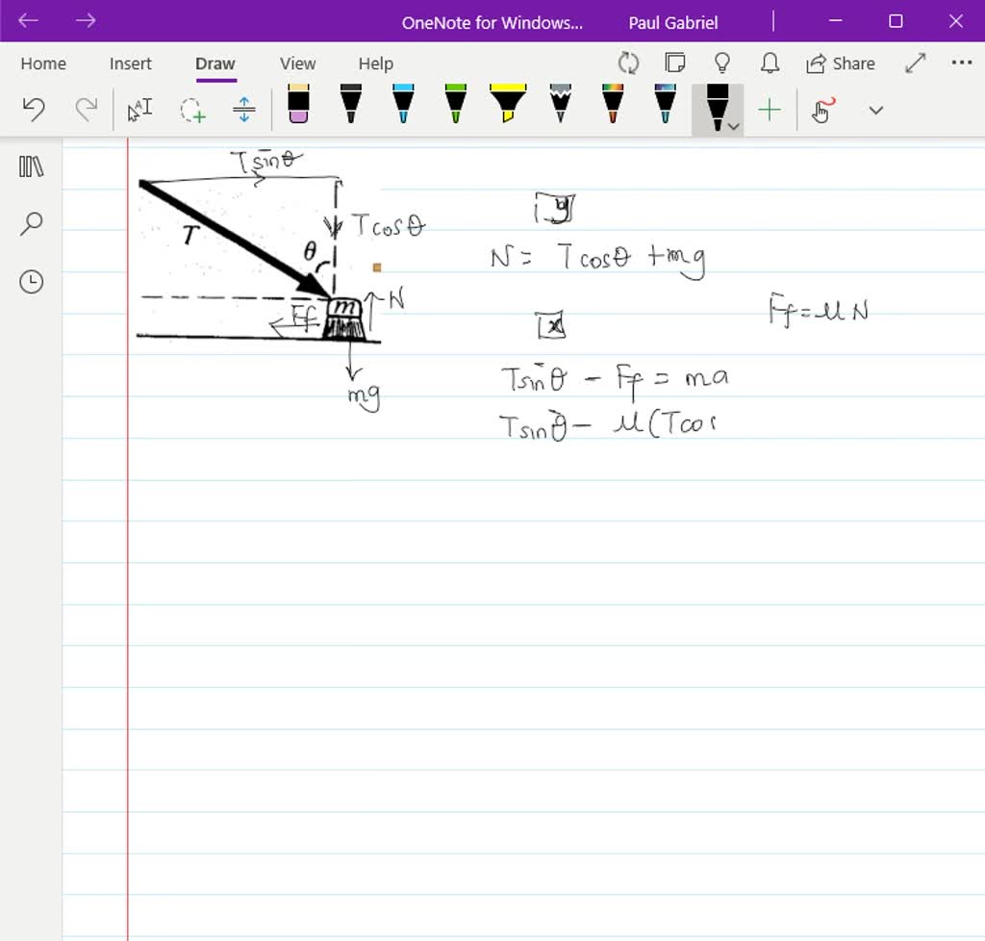Screen dimensions: 985x941
Task: Select the pink Eraser tool
Action: (x=299, y=109)
